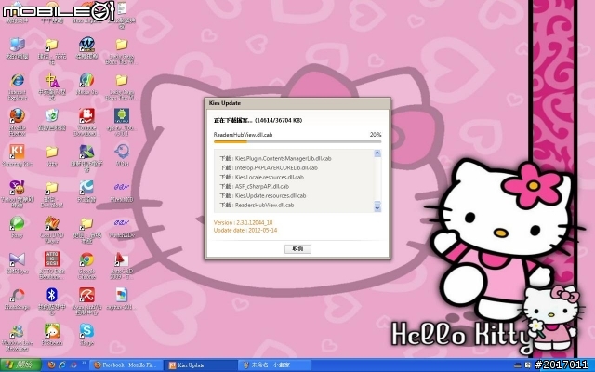Open the AutoCAD 2009 desktop icon
The height and width of the screenshot is (372, 595).
click(122, 265)
